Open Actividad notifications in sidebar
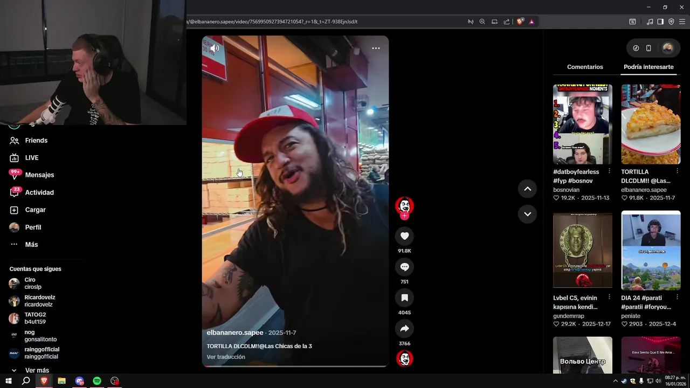The width and height of the screenshot is (690, 388). pos(39,192)
